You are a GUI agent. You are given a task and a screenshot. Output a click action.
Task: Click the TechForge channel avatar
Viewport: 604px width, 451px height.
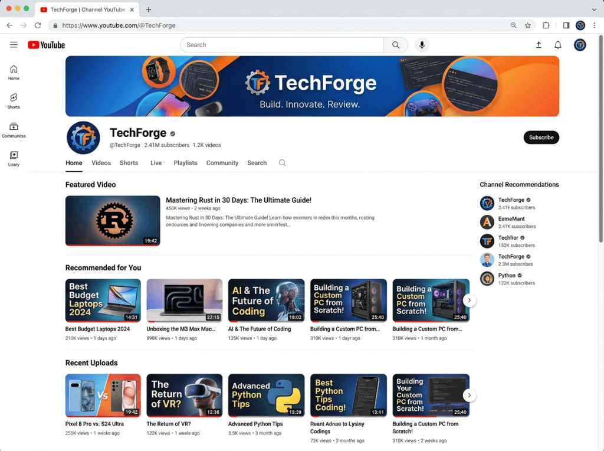83,138
